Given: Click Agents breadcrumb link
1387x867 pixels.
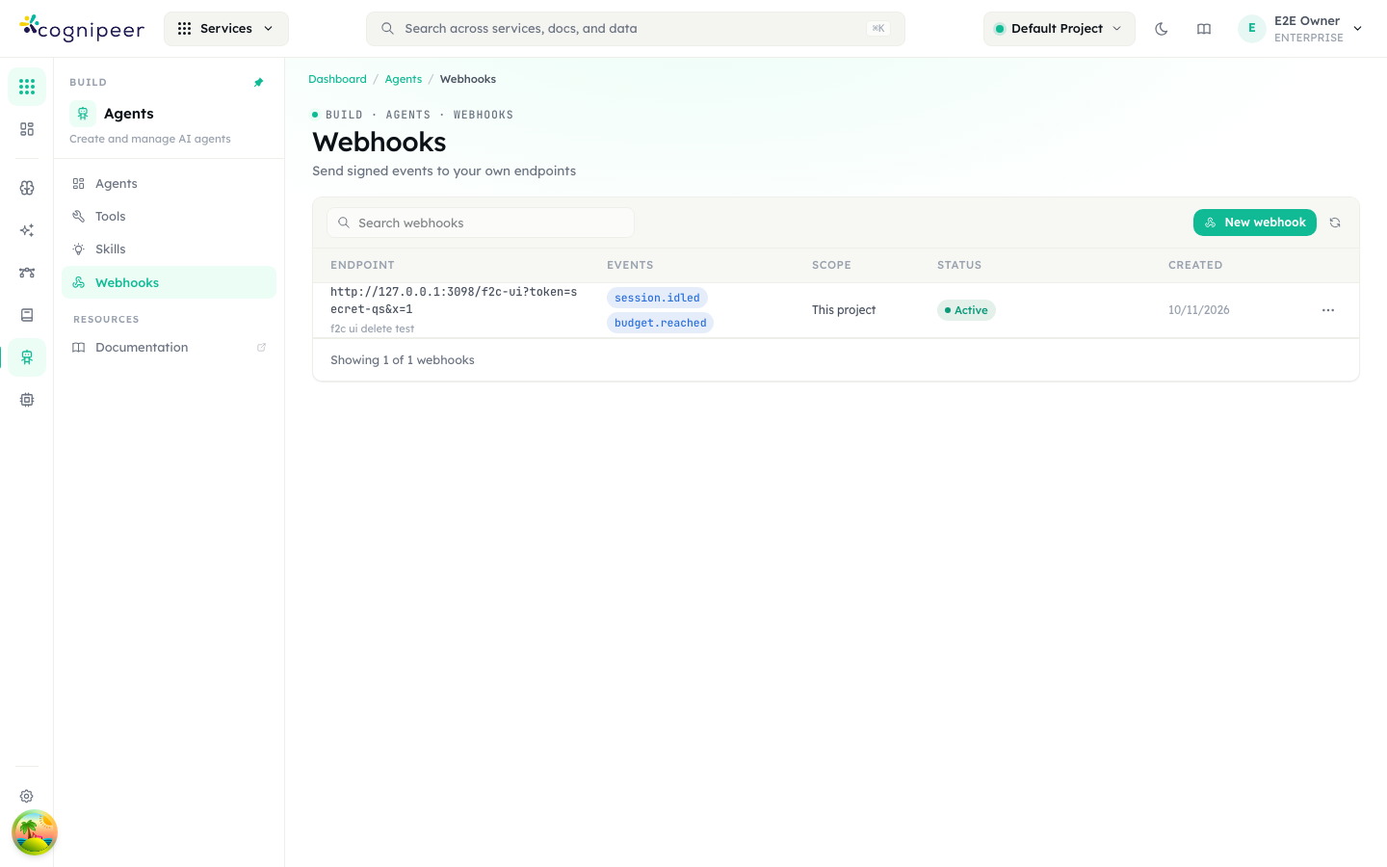Looking at the screenshot, I should pos(404,79).
